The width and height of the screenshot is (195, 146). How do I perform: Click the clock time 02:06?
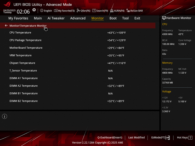(x=23, y=12)
